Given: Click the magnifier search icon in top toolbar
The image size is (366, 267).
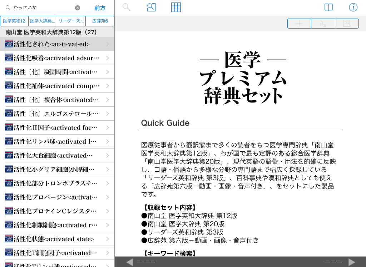Looking at the screenshot, I should tap(127, 7).
